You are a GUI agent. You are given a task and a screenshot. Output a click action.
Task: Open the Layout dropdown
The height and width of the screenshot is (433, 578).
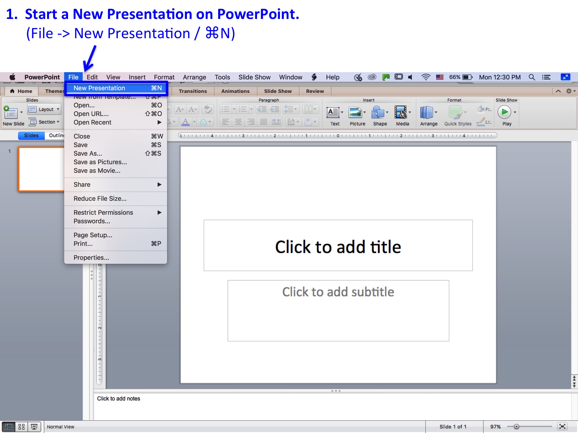pyautogui.click(x=45, y=109)
